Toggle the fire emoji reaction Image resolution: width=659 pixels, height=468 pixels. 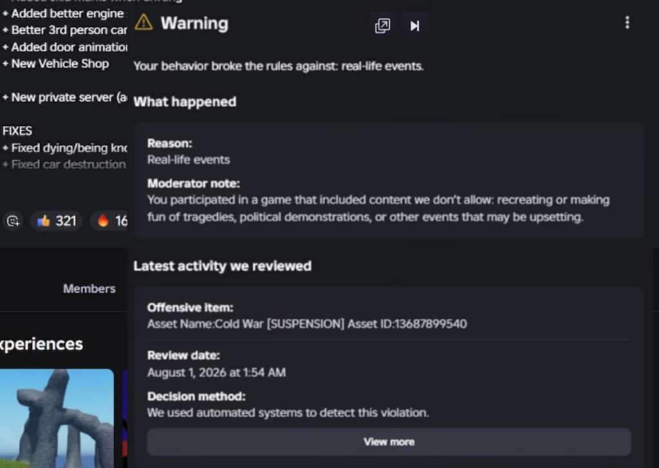[x=110, y=221]
